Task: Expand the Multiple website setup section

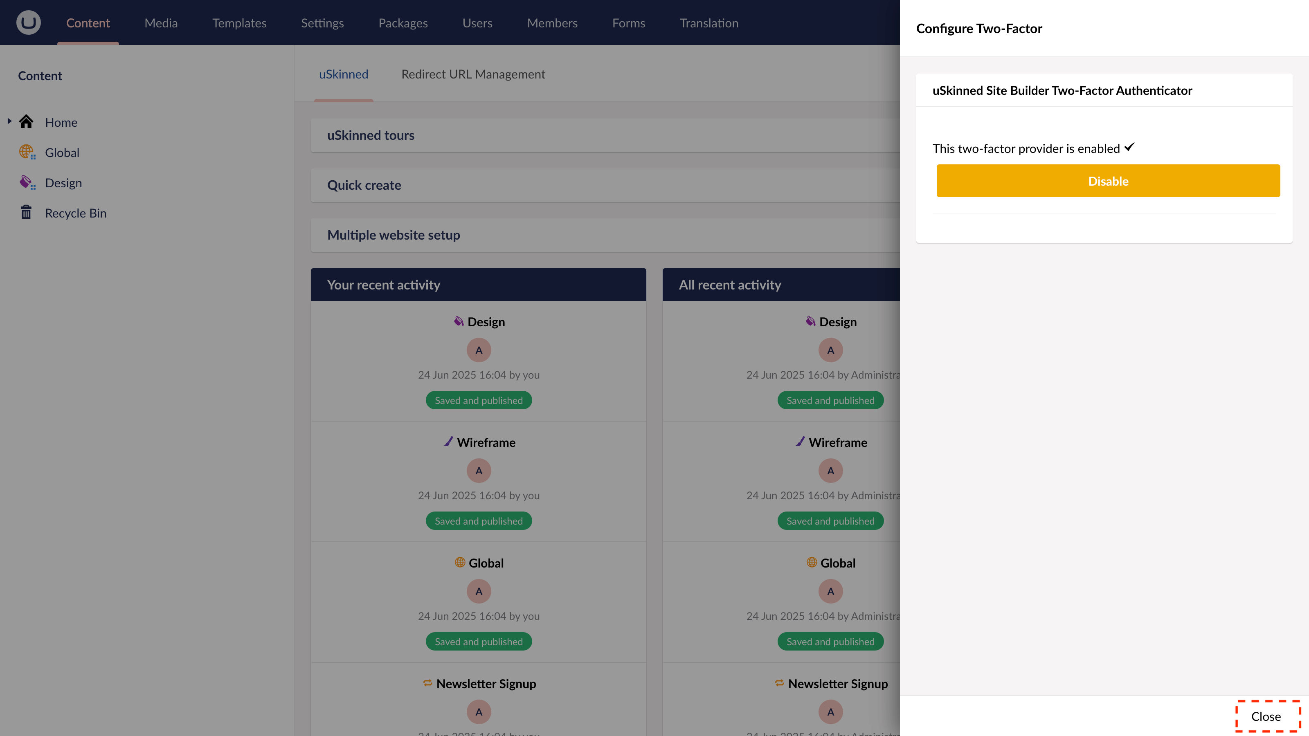Action: click(393, 235)
